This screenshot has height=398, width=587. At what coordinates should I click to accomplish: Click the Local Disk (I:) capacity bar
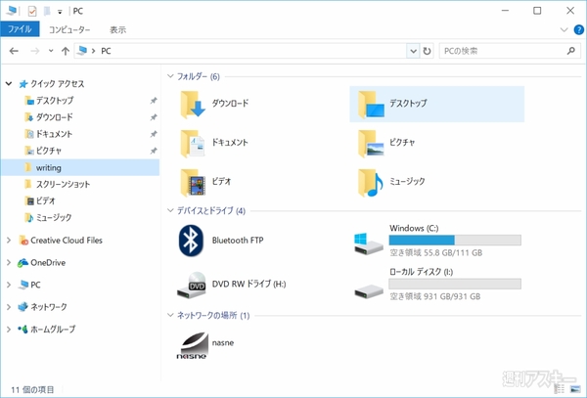coord(455,284)
